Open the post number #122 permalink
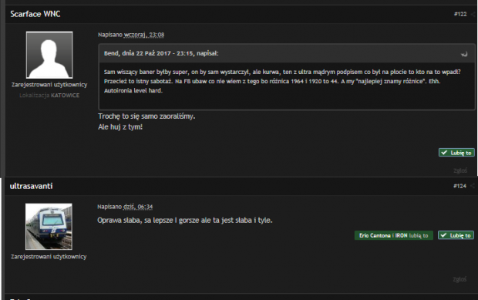This screenshot has width=478, height=300. point(460,14)
